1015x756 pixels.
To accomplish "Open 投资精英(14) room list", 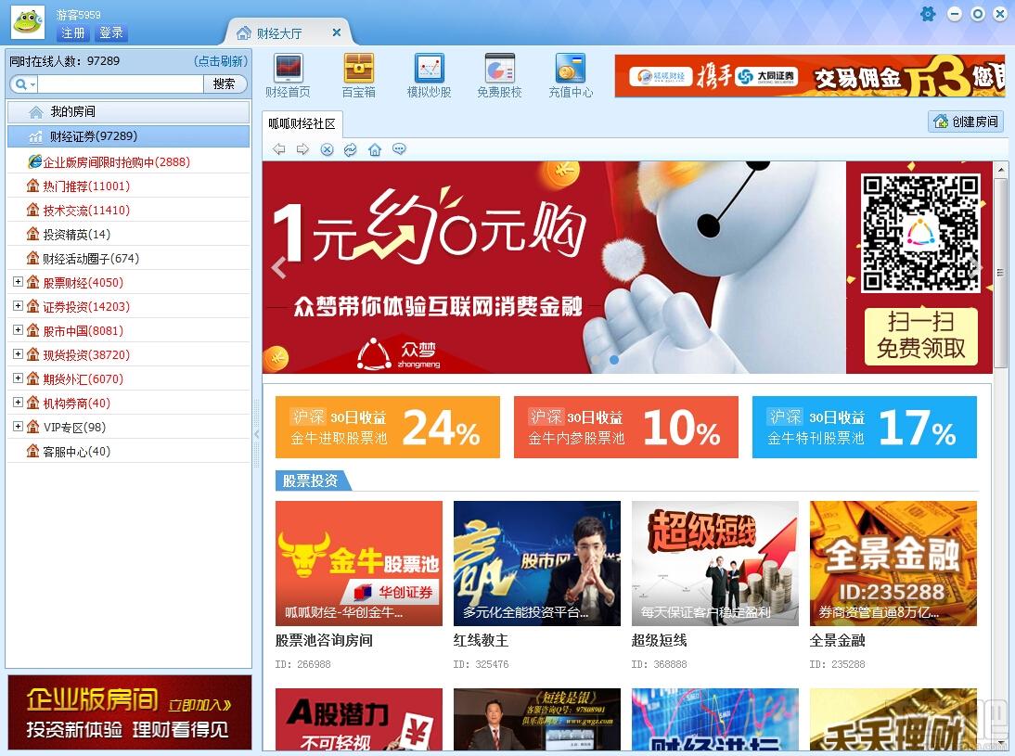I will [x=128, y=235].
